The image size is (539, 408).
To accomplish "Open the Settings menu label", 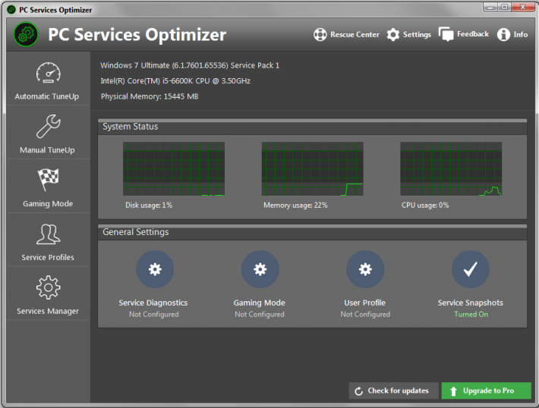I will click(x=417, y=35).
